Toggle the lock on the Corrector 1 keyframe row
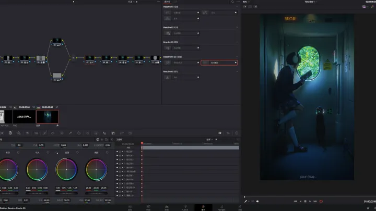Screen dimensions: 376x211 point(120,152)
